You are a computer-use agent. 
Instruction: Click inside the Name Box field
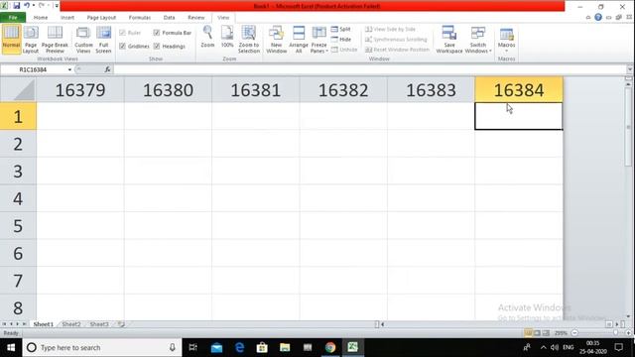33,69
